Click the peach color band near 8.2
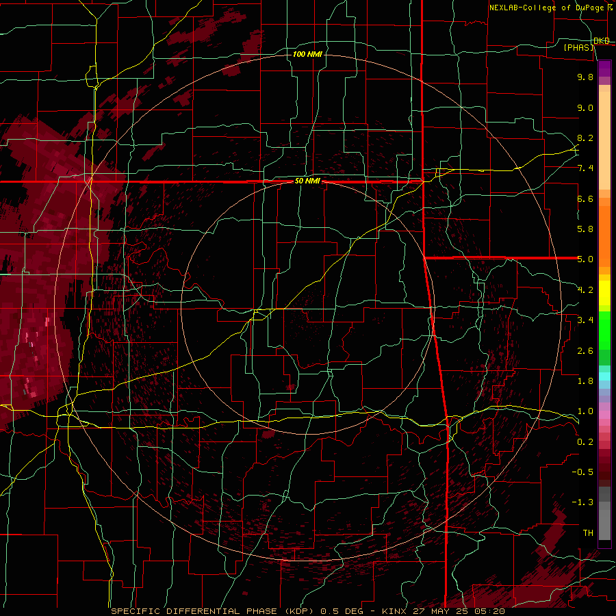 tap(604, 140)
